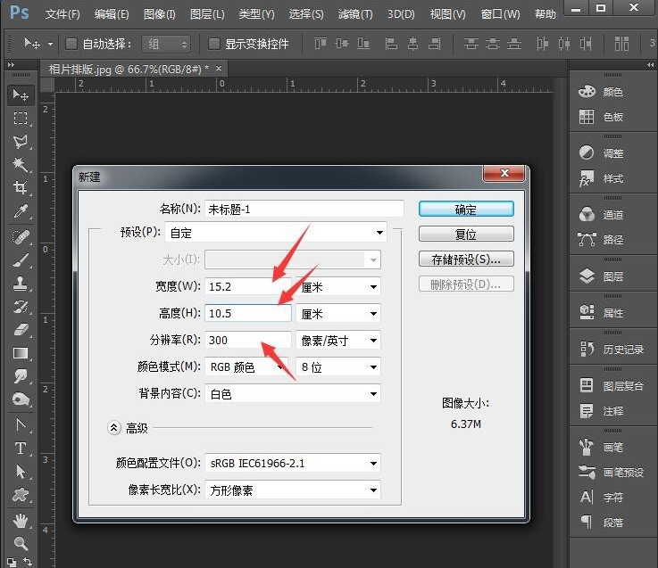Choose the Hand tool

click(20, 520)
